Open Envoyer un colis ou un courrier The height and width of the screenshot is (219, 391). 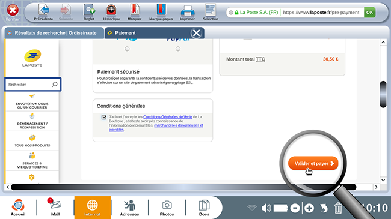[32, 102]
